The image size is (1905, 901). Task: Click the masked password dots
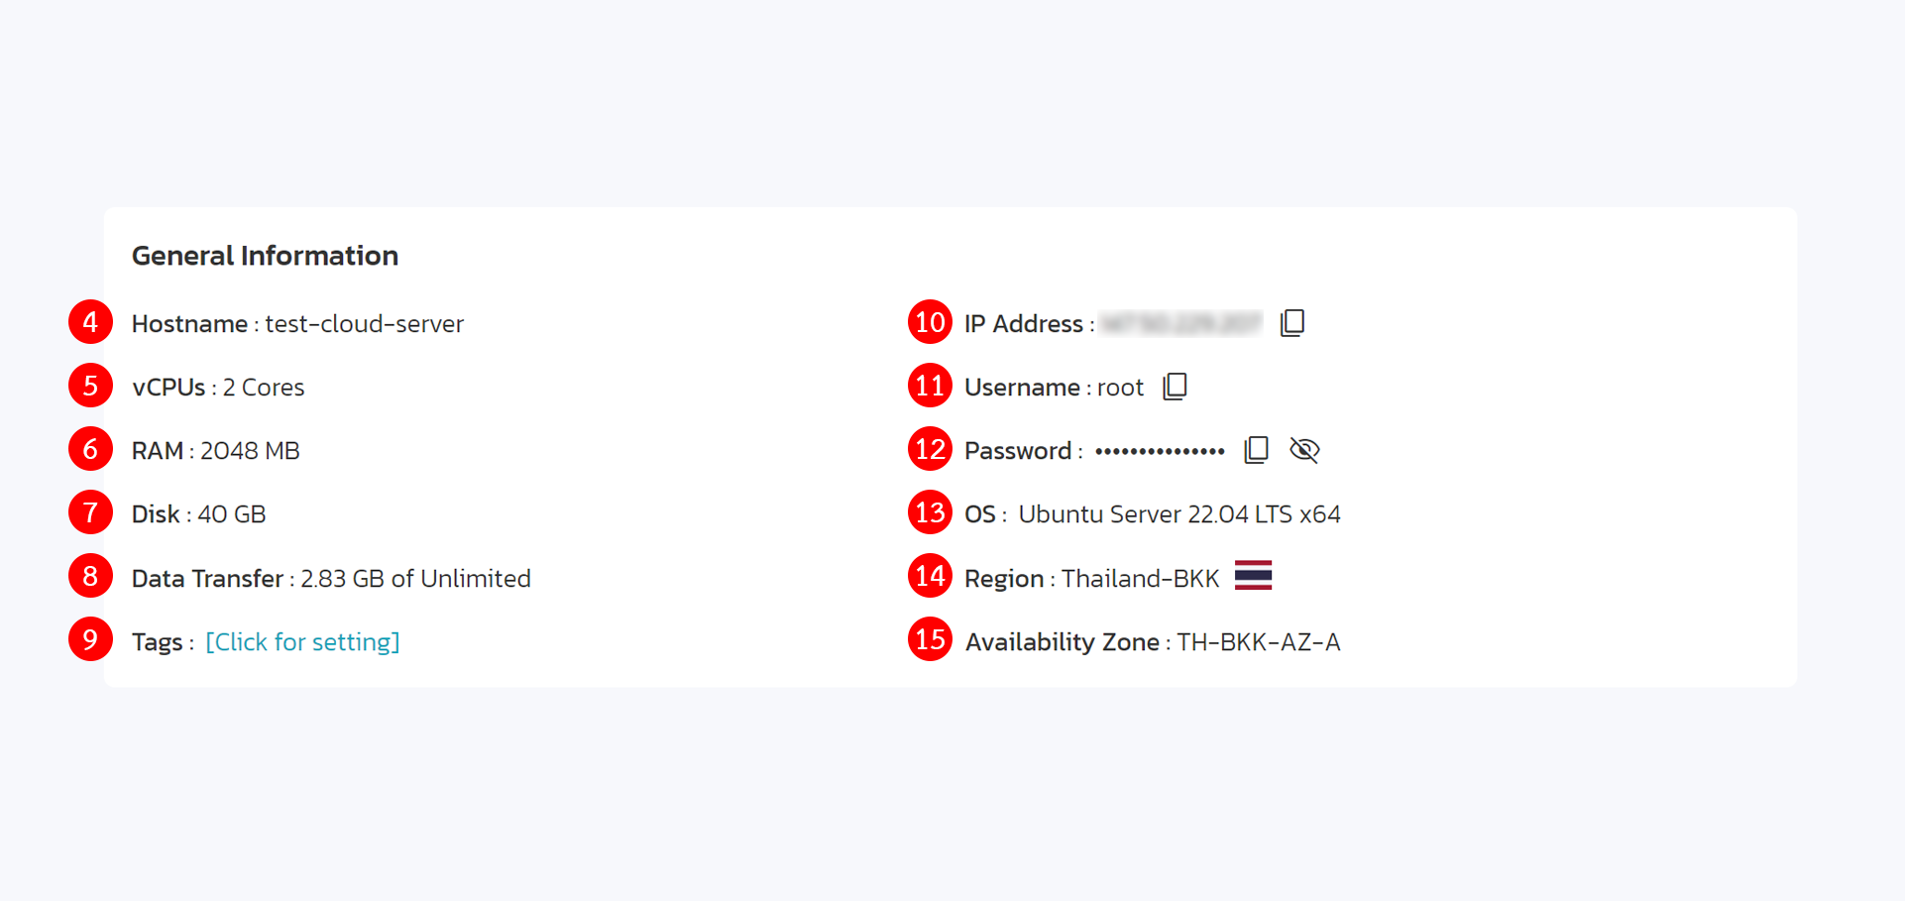point(1160,451)
